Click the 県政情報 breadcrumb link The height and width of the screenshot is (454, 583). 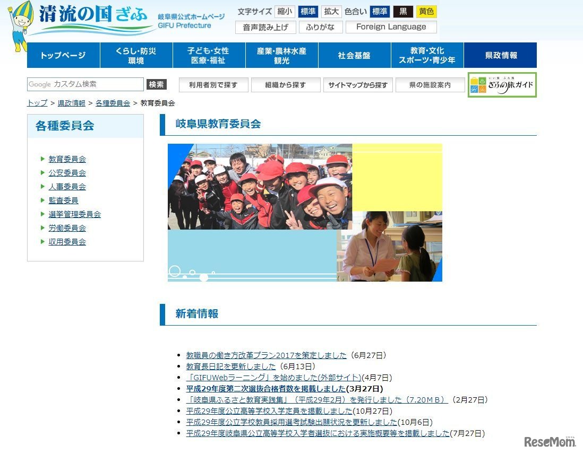pyautogui.click(x=72, y=103)
